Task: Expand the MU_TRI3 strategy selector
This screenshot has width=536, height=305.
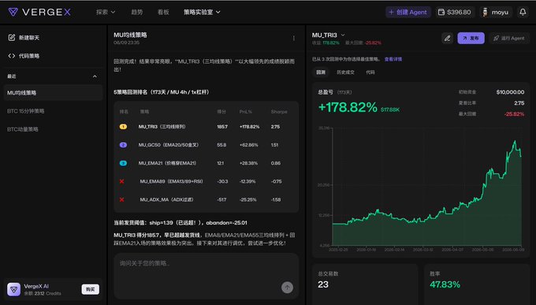Action: pos(328,35)
